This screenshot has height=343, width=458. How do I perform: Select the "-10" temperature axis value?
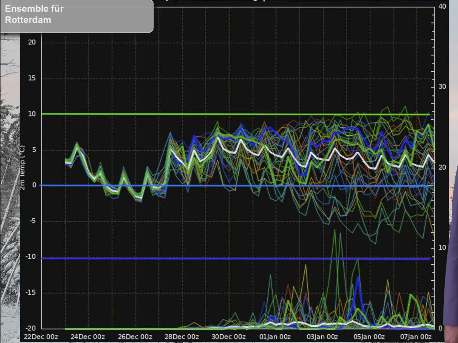pyautogui.click(x=31, y=257)
